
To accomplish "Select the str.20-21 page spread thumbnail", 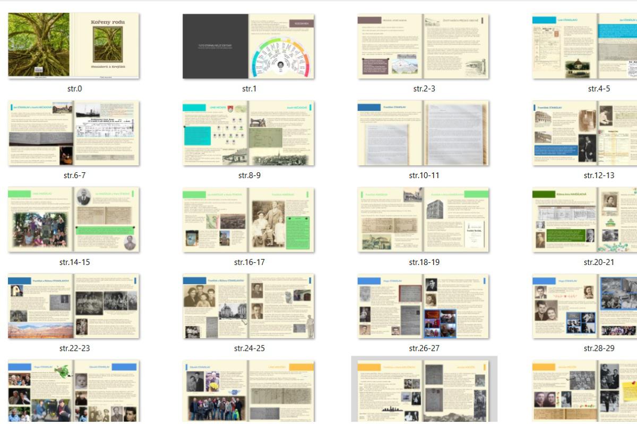I will click(x=585, y=219).
